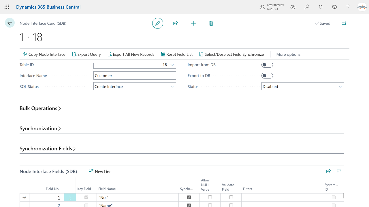Go back with the arrow button
The image size is (369, 207).
(10, 23)
